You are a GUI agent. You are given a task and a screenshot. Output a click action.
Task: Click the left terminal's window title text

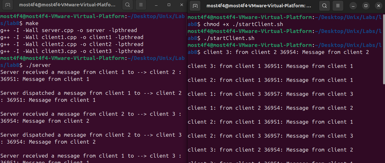pyautogui.click(x=66, y=5)
